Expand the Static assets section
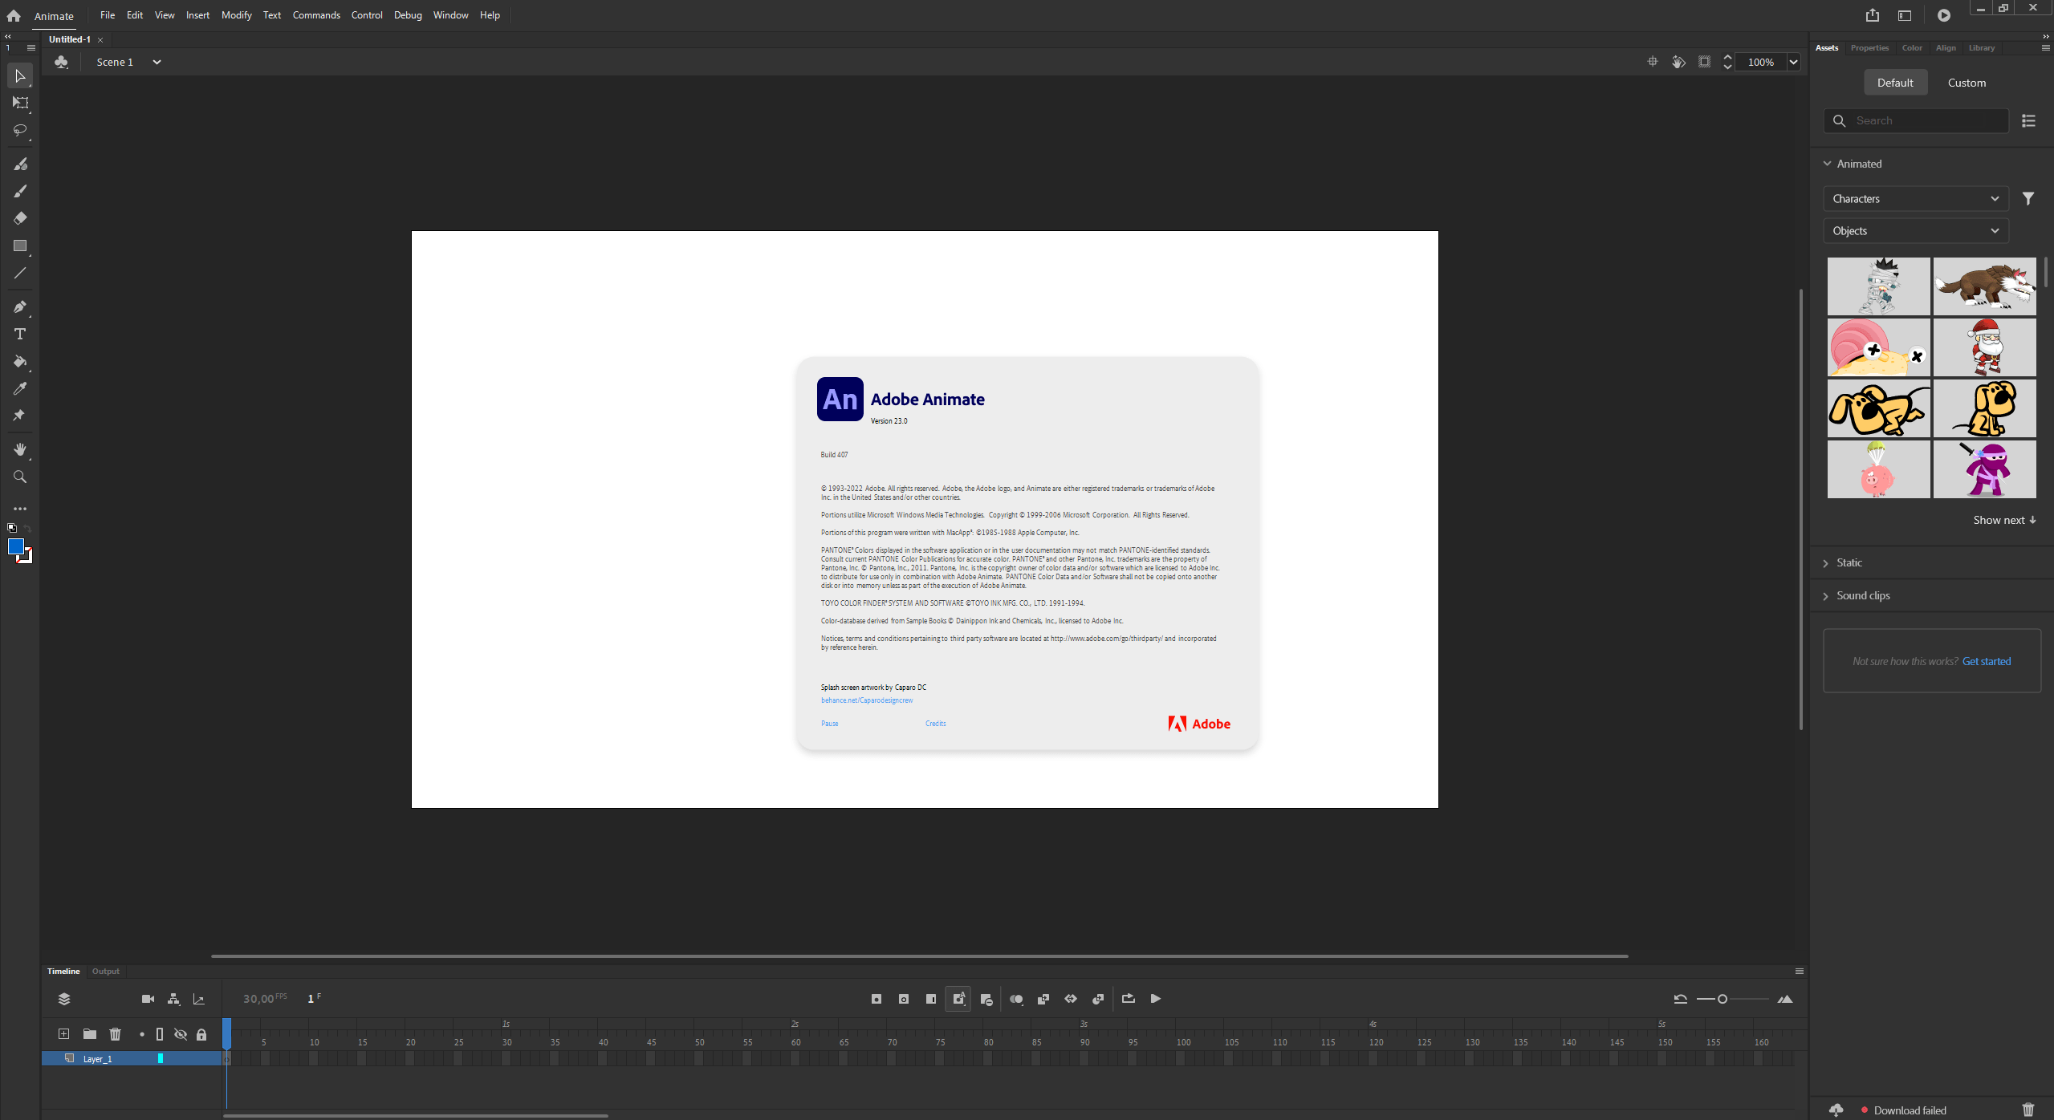 pos(1849,562)
